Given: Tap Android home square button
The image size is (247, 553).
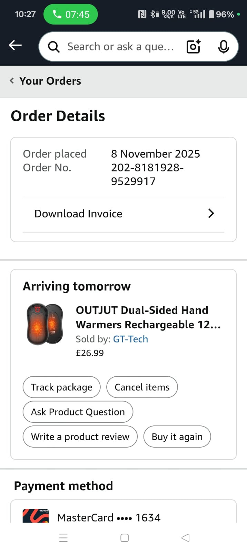Looking at the screenshot, I should tap(125, 538).
